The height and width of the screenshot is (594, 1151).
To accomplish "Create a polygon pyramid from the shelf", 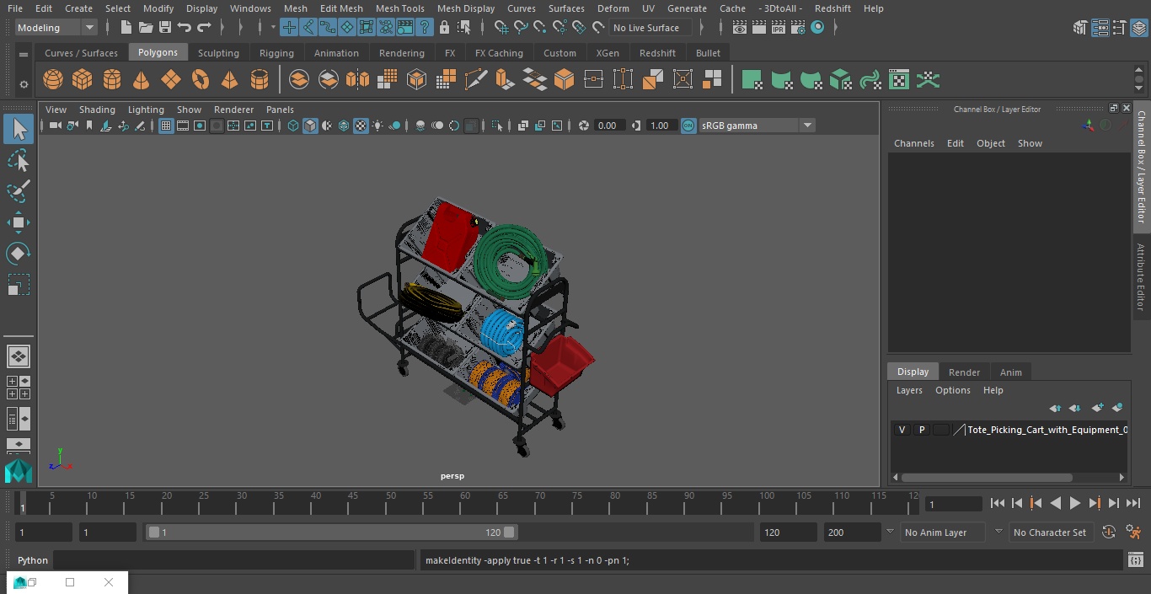I will pyautogui.click(x=229, y=80).
